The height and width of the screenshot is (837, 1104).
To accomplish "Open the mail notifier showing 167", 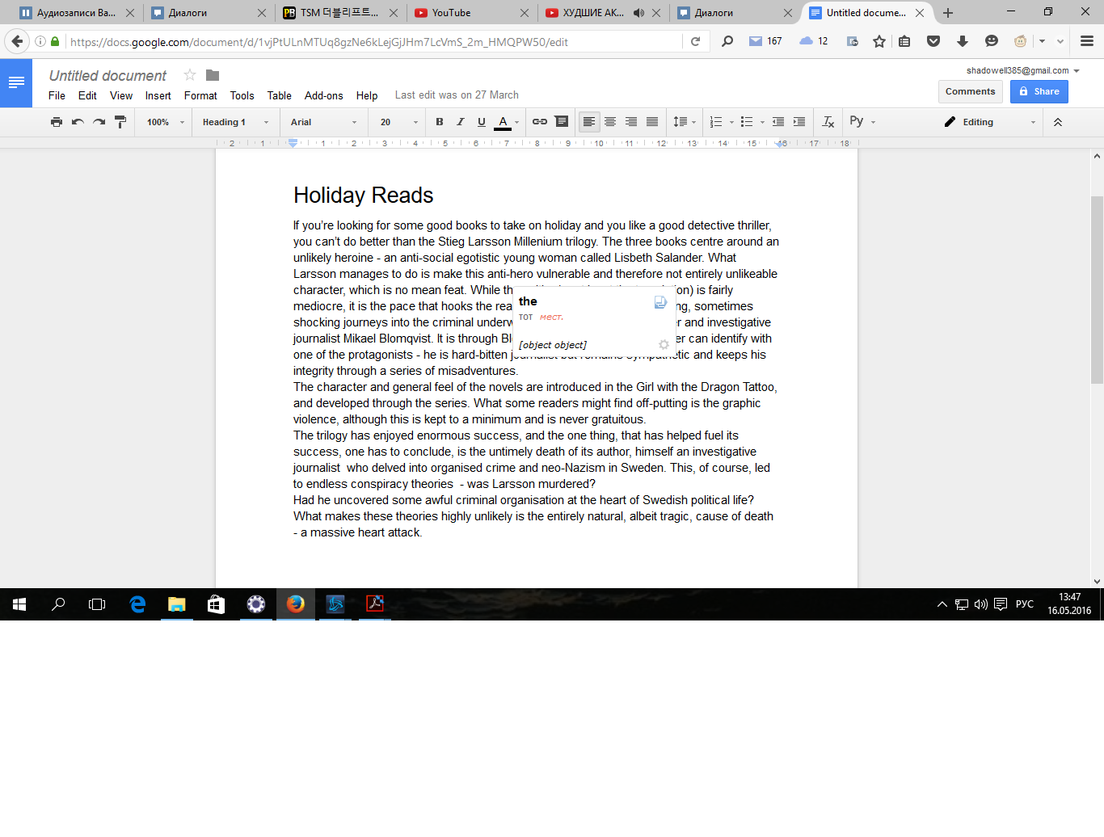I will pyautogui.click(x=765, y=41).
